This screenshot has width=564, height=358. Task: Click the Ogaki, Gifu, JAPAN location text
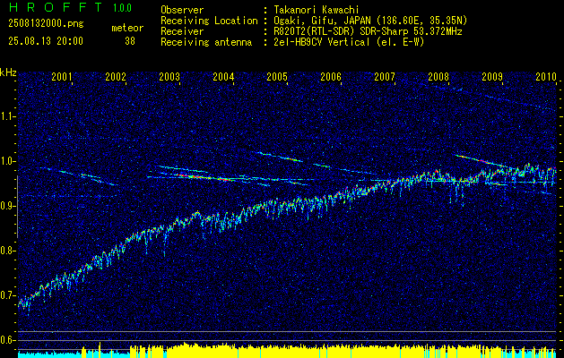coord(369,21)
